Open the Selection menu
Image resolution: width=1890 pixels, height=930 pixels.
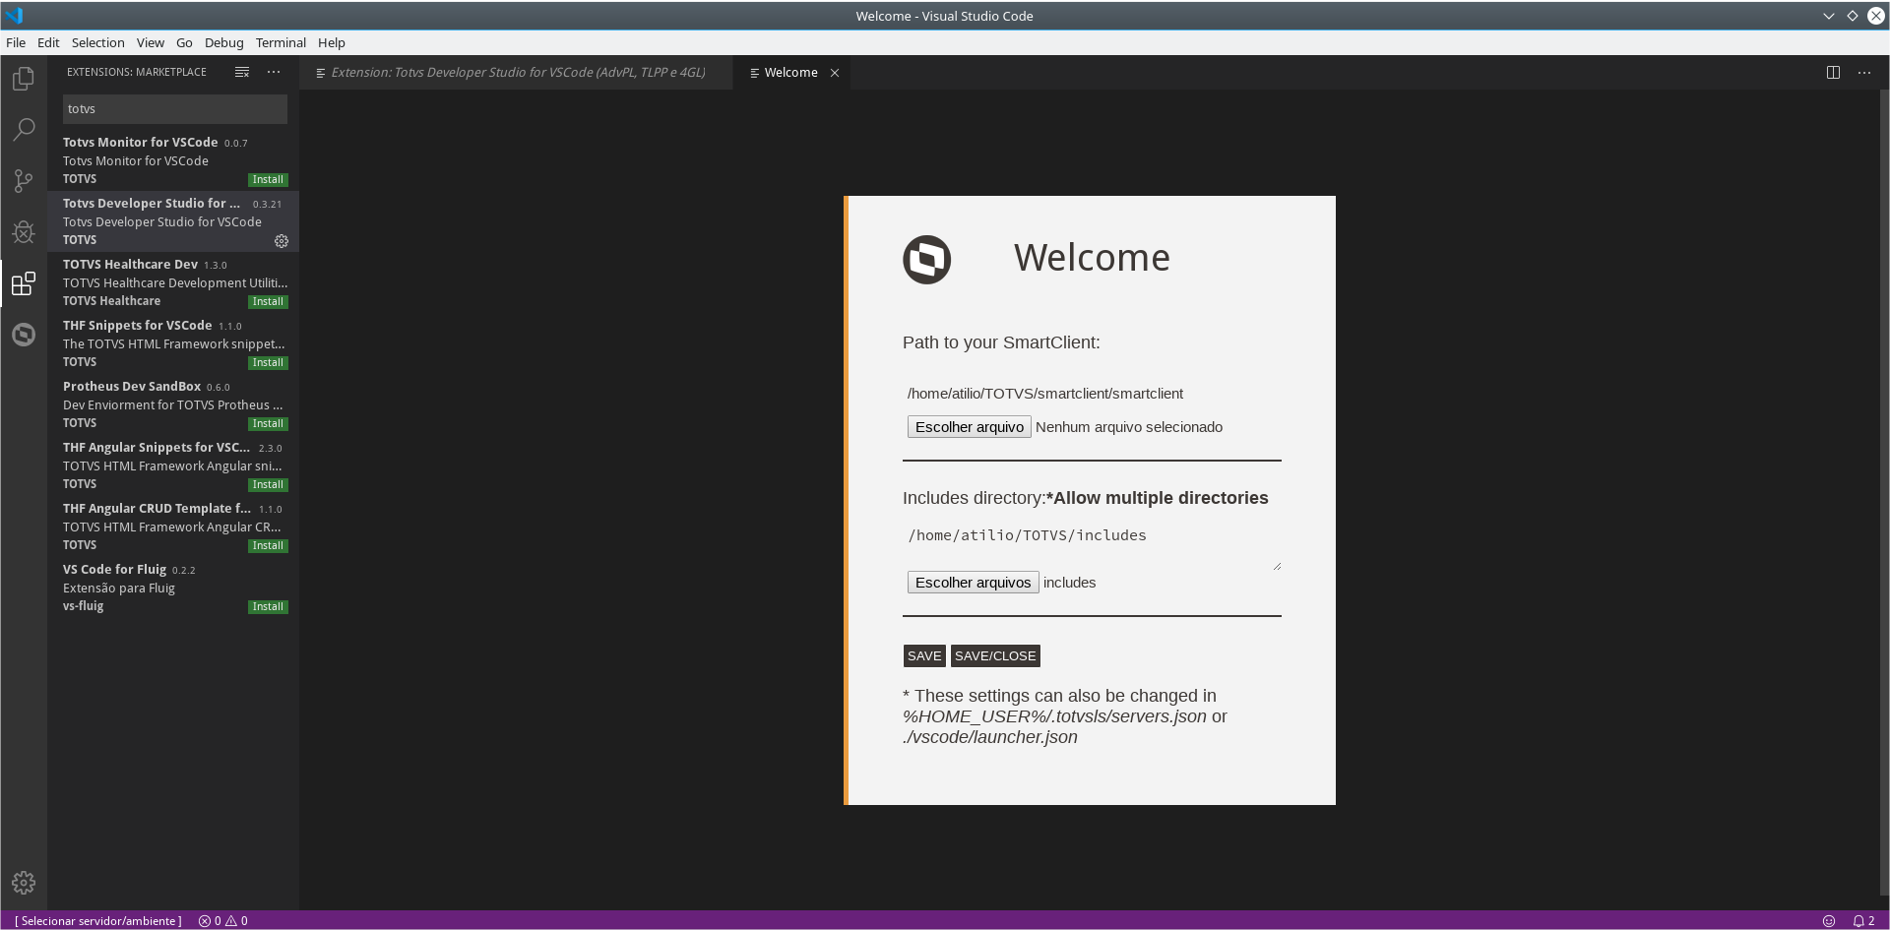click(98, 42)
